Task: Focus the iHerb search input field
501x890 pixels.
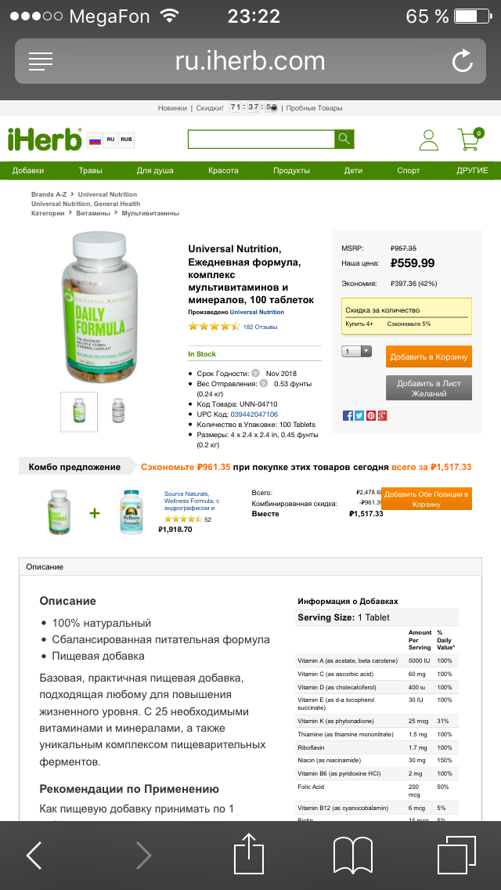Action: point(261,139)
